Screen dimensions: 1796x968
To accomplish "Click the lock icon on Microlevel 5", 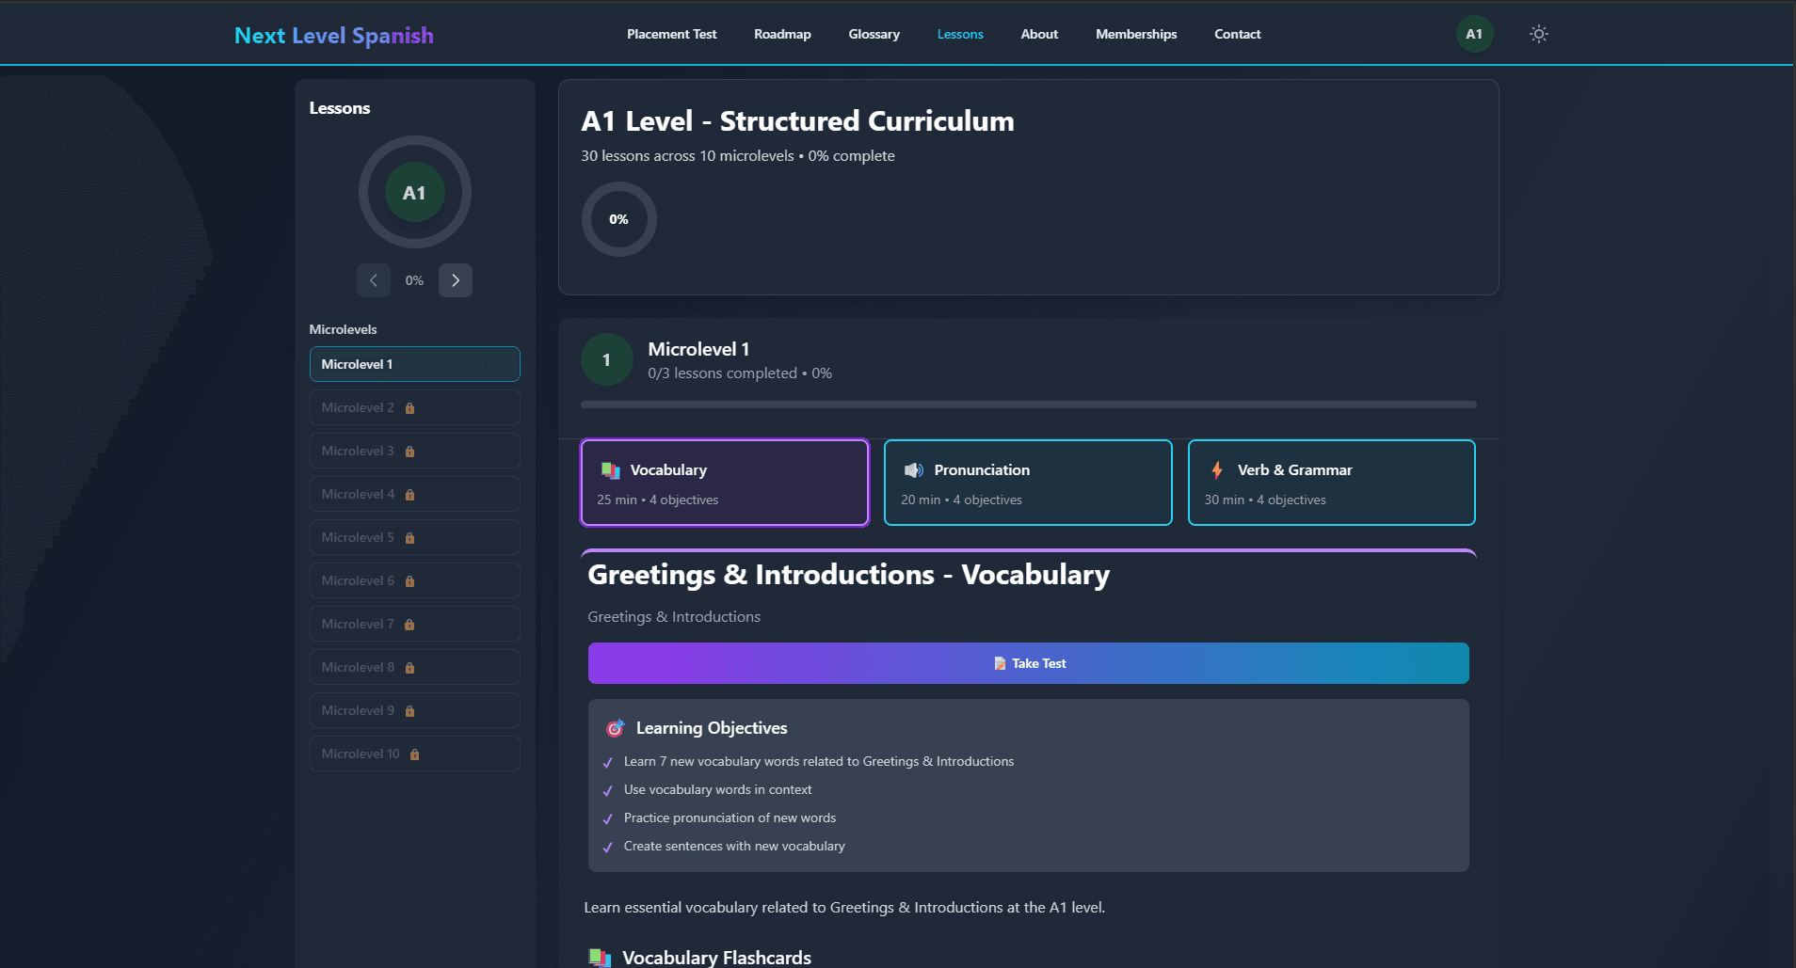I will tap(409, 538).
